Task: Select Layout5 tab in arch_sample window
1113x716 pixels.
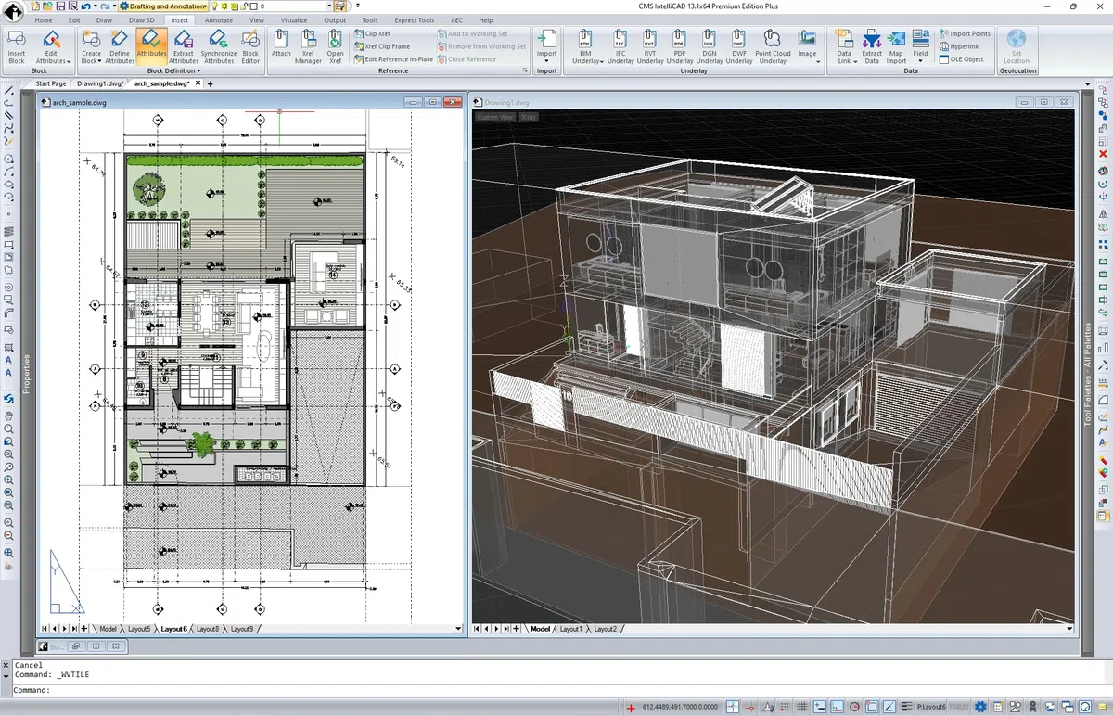Action: (x=139, y=629)
